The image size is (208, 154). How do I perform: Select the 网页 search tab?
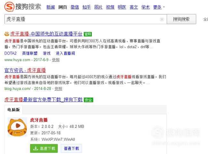[63, 7]
